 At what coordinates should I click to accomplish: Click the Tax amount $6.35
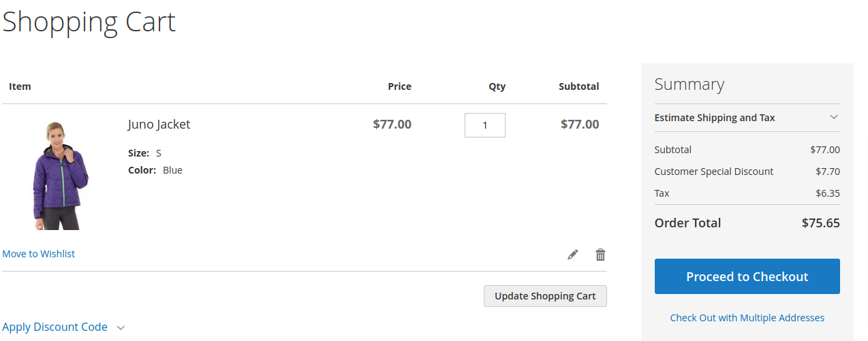(x=827, y=193)
